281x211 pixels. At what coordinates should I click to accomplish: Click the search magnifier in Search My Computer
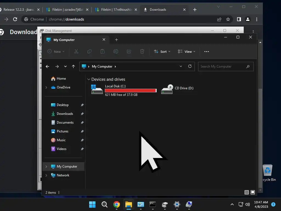pyautogui.click(x=248, y=66)
